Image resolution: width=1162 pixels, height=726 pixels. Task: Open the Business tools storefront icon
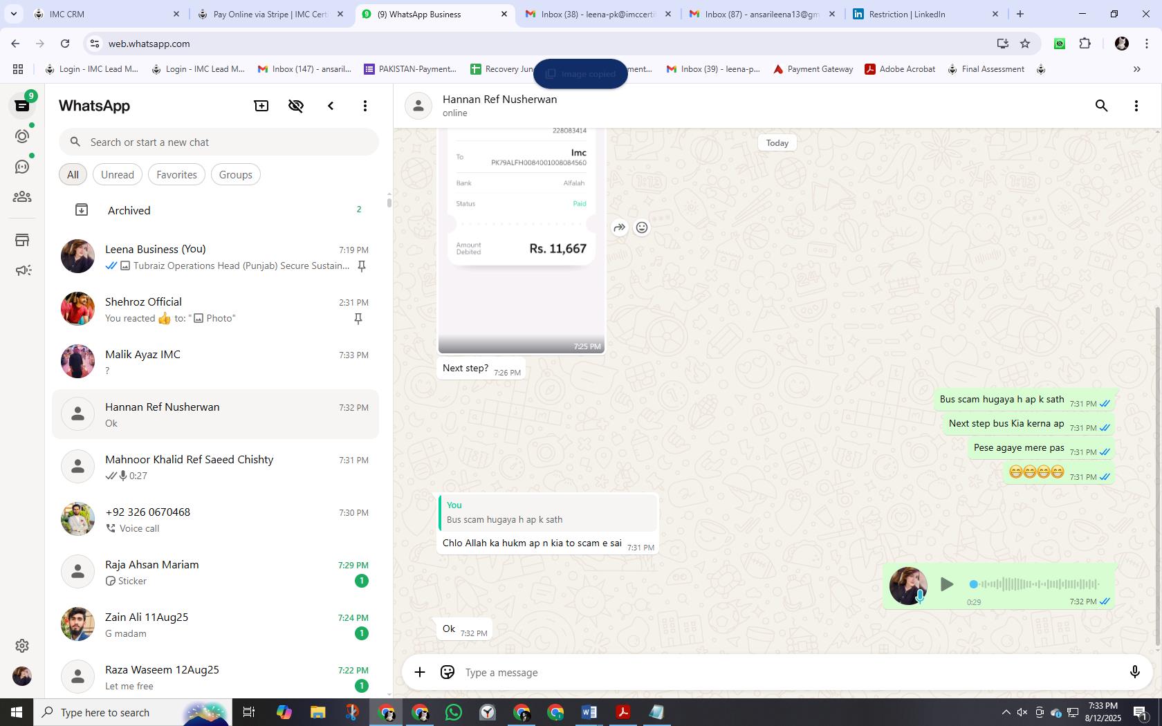point(22,240)
